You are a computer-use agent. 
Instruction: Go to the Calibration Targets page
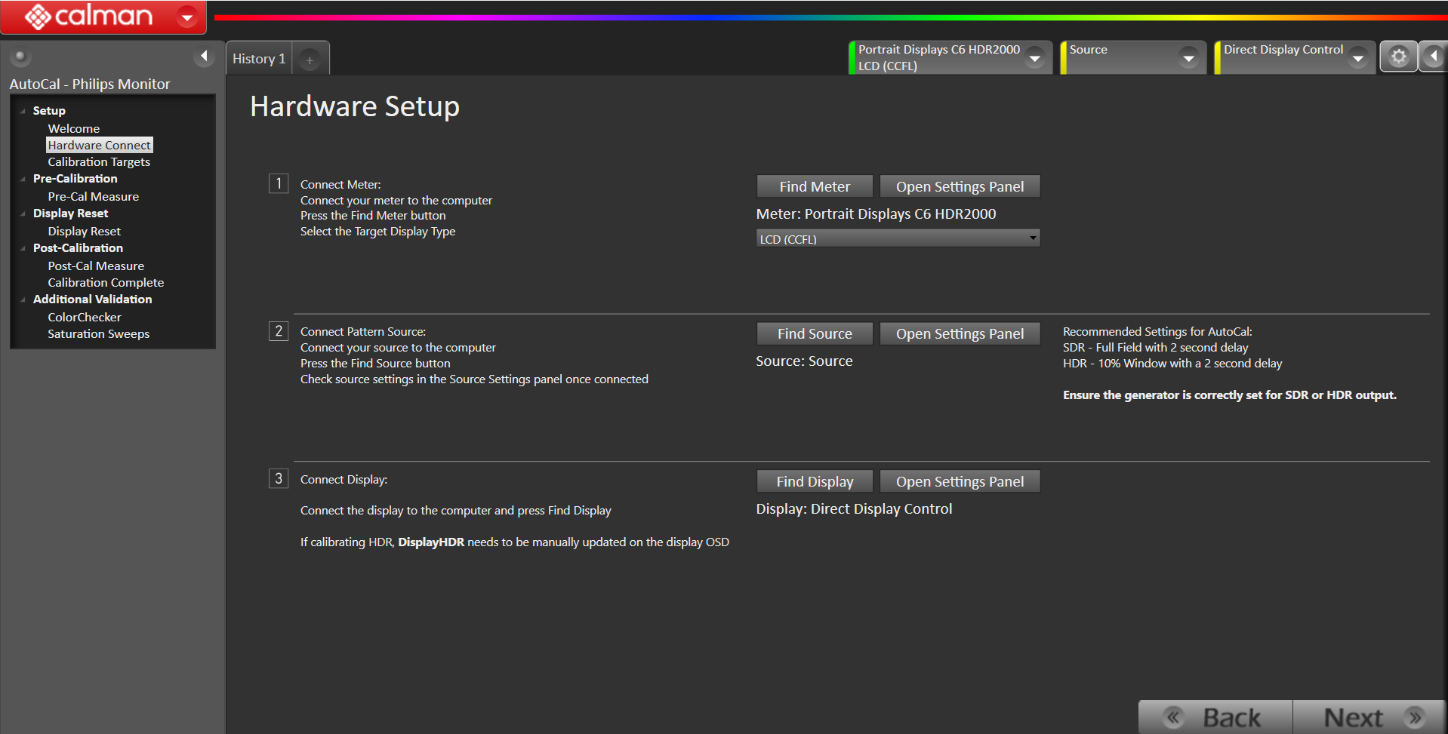click(99, 162)
